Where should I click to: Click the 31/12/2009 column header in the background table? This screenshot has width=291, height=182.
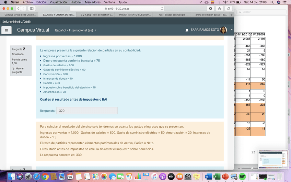click(x=258, y=34)
